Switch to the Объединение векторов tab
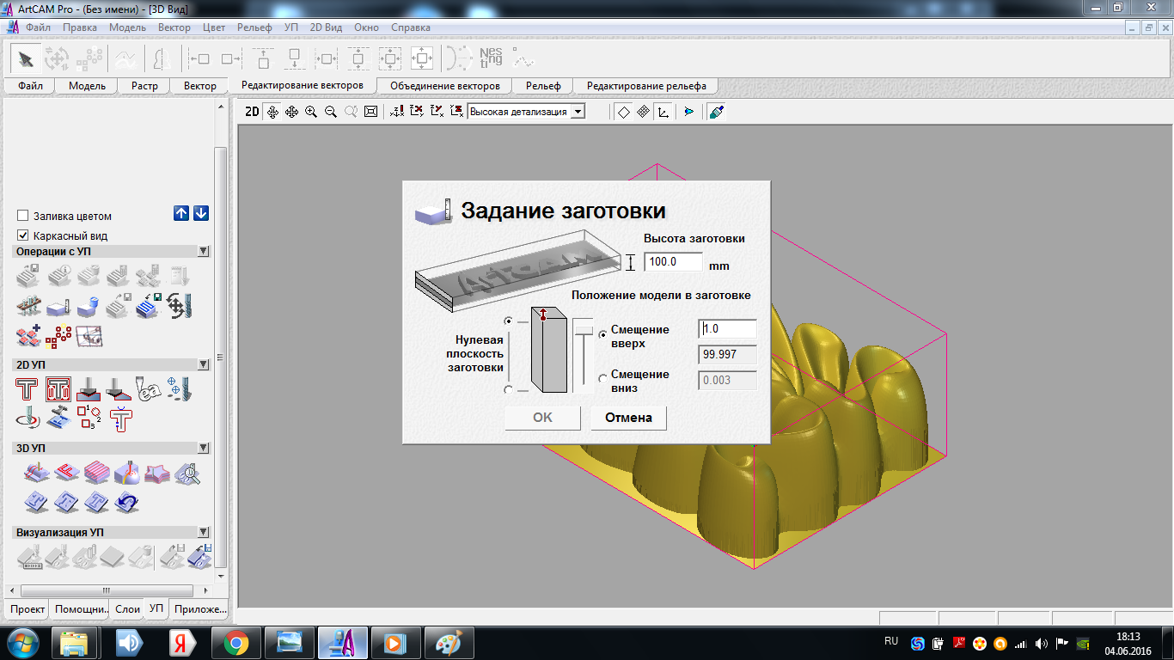The height and width of the screenshot is (660, 1174). [444, 86]
